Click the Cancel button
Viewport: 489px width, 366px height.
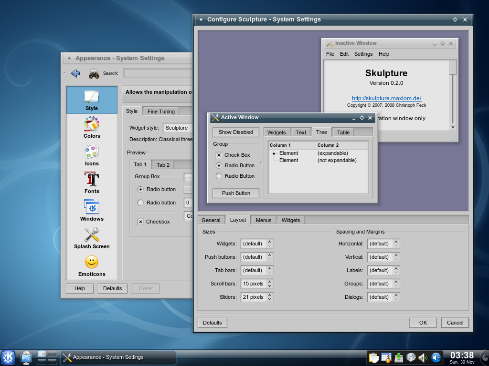(x=455, y=323)
